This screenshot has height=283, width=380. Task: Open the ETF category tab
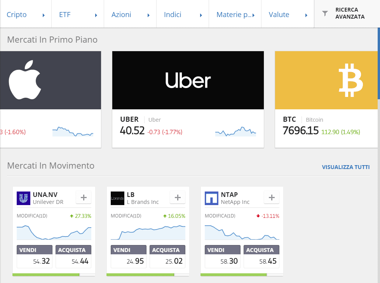pos(78,14)
